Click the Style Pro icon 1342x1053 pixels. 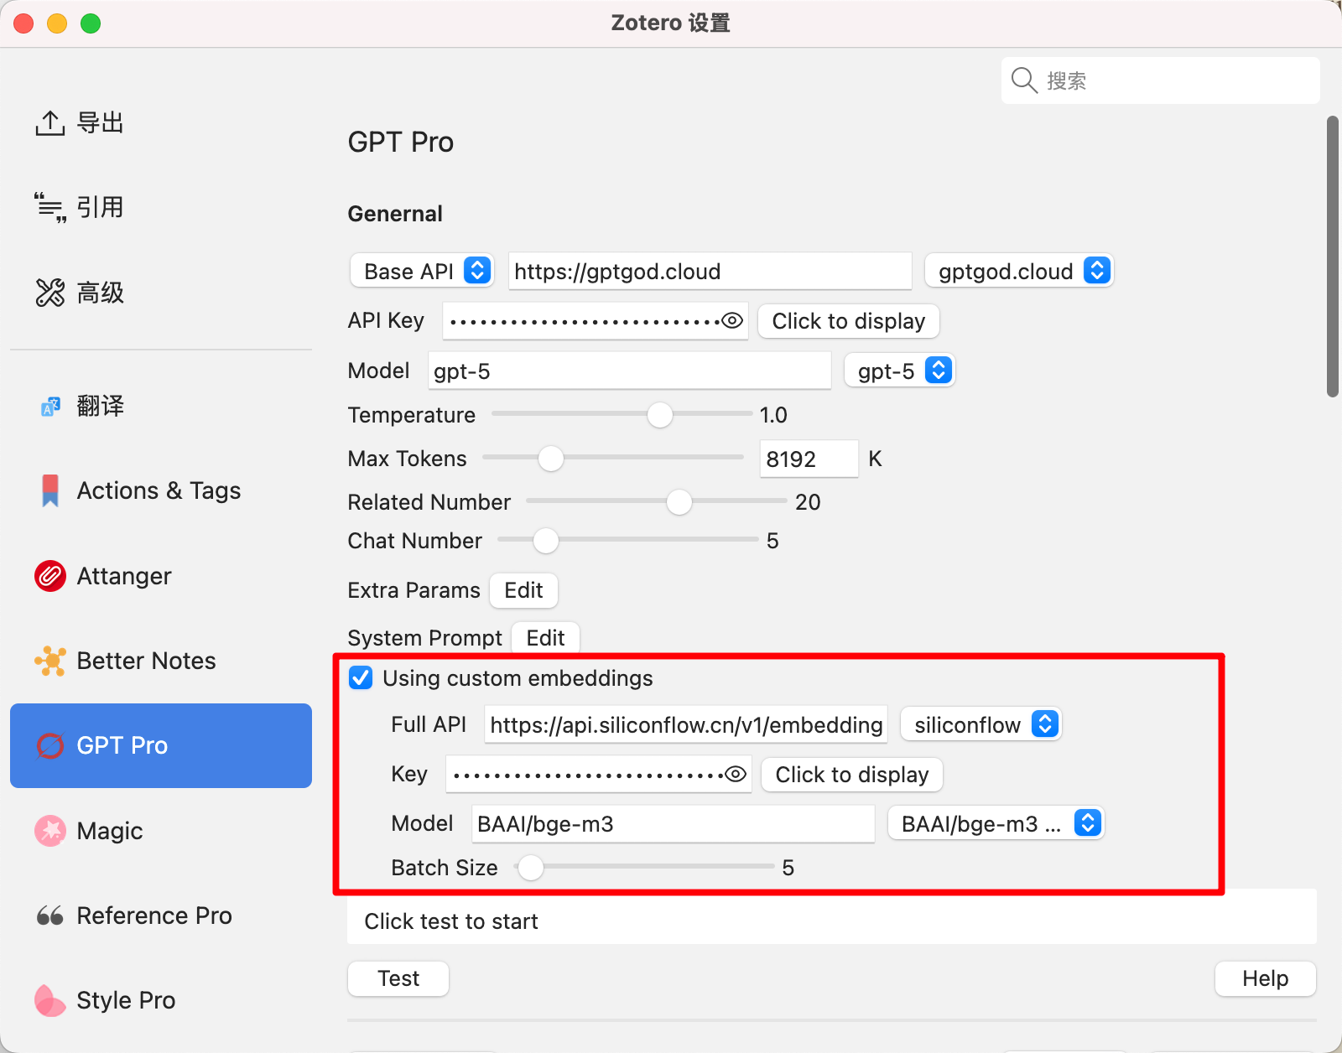50,1000
